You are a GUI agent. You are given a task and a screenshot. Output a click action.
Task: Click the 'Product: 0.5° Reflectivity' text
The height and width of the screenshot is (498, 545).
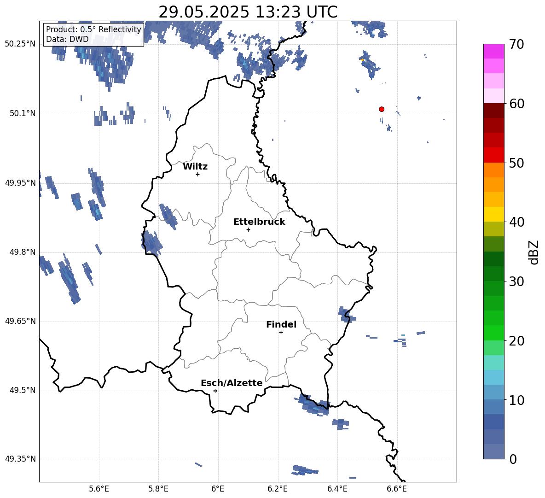93,29
